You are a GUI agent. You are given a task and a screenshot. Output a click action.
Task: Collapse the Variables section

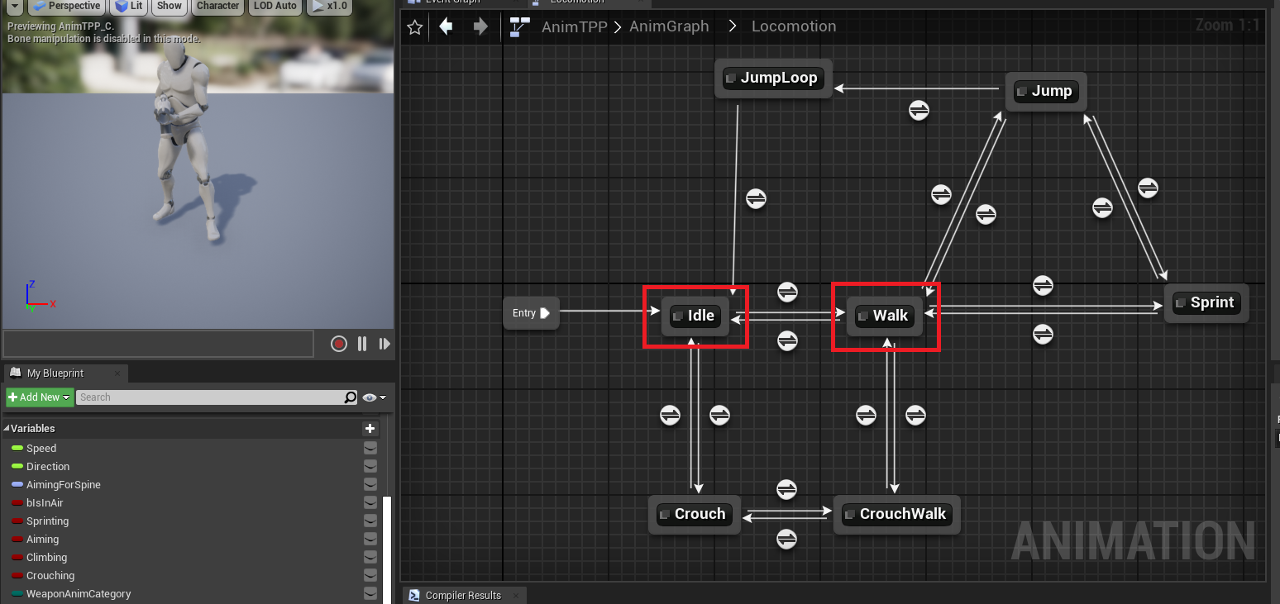[x=7, y=428]
